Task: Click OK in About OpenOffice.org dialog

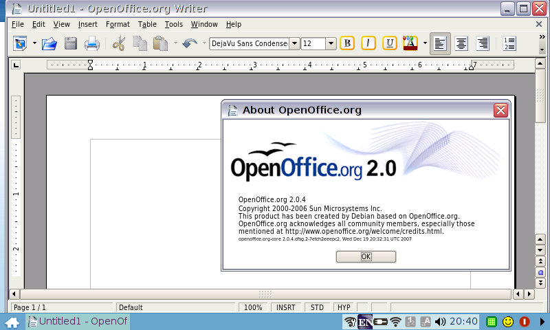Action: (x=366, y=256)
